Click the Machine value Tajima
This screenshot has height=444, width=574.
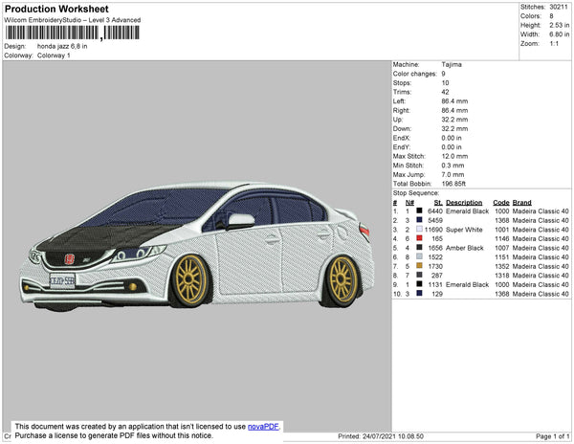point(452,65)
